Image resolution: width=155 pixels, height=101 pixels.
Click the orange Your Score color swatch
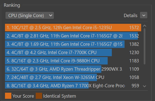pos(8,96)
